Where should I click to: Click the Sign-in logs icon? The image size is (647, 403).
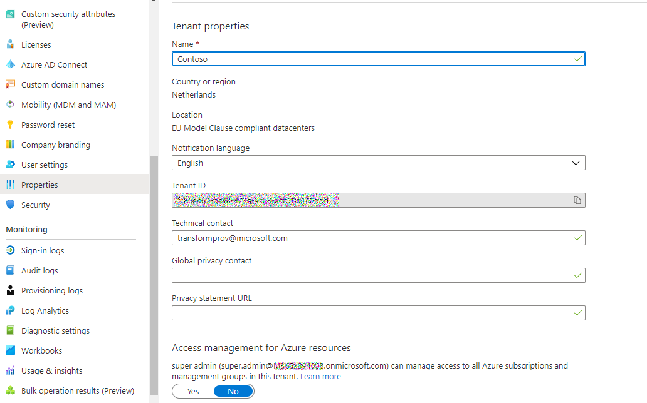(x=10, y=250)
